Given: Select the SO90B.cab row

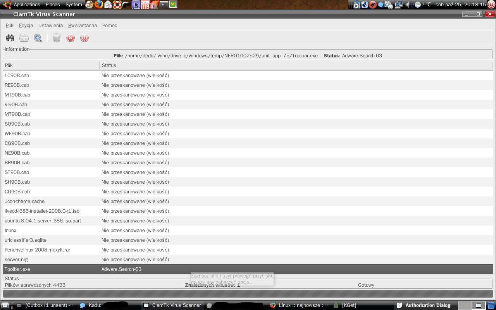Looking at the screenshot, I should click(x=248, y=124).
